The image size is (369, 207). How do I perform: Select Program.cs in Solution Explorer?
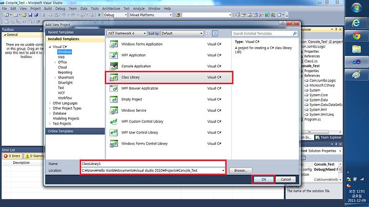tap(312, 119)
